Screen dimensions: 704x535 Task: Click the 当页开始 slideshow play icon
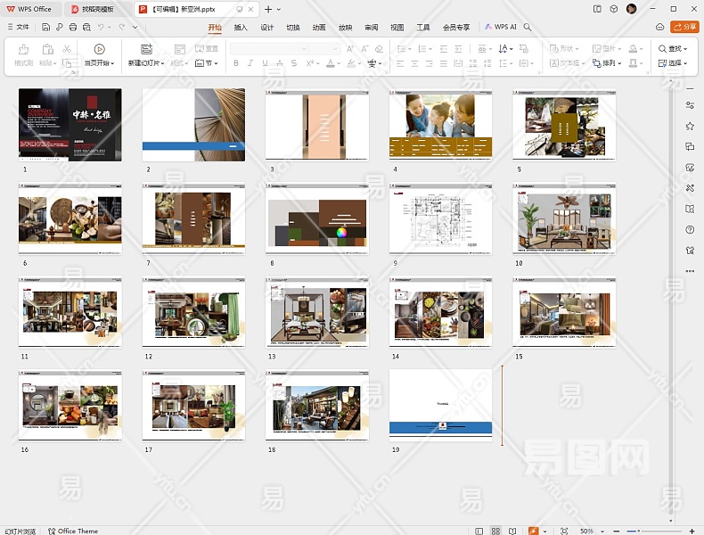click(x=99, y=49)
